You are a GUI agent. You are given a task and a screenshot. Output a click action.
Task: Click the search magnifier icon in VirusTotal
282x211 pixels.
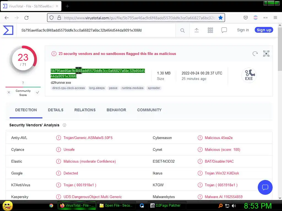182,30
